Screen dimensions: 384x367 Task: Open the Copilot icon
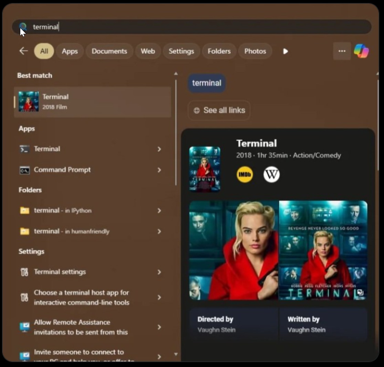(x=362, y=51)
